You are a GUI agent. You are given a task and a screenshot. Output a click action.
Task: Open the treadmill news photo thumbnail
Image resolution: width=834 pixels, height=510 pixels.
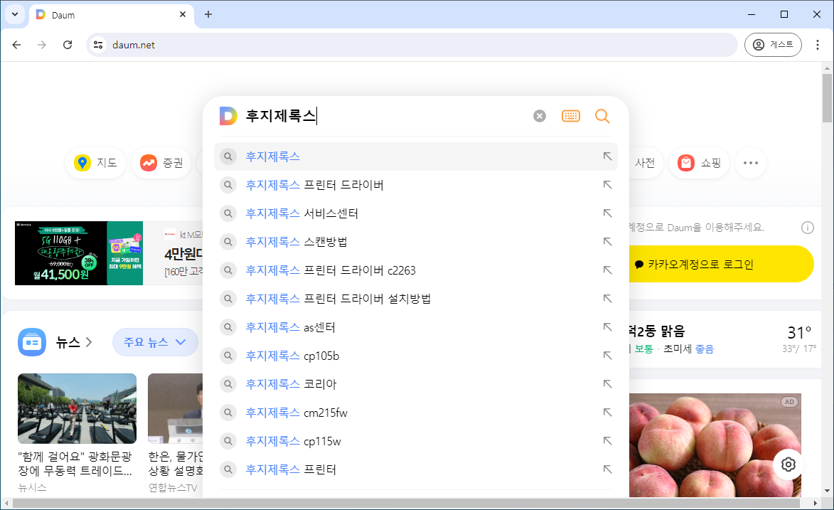pyautogui.click(x=77, y=408)
